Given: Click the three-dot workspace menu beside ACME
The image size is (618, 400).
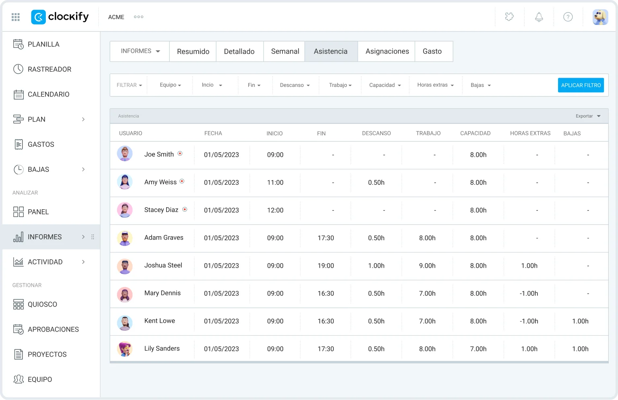Looking at the screenshot, I should pos(138,17).
